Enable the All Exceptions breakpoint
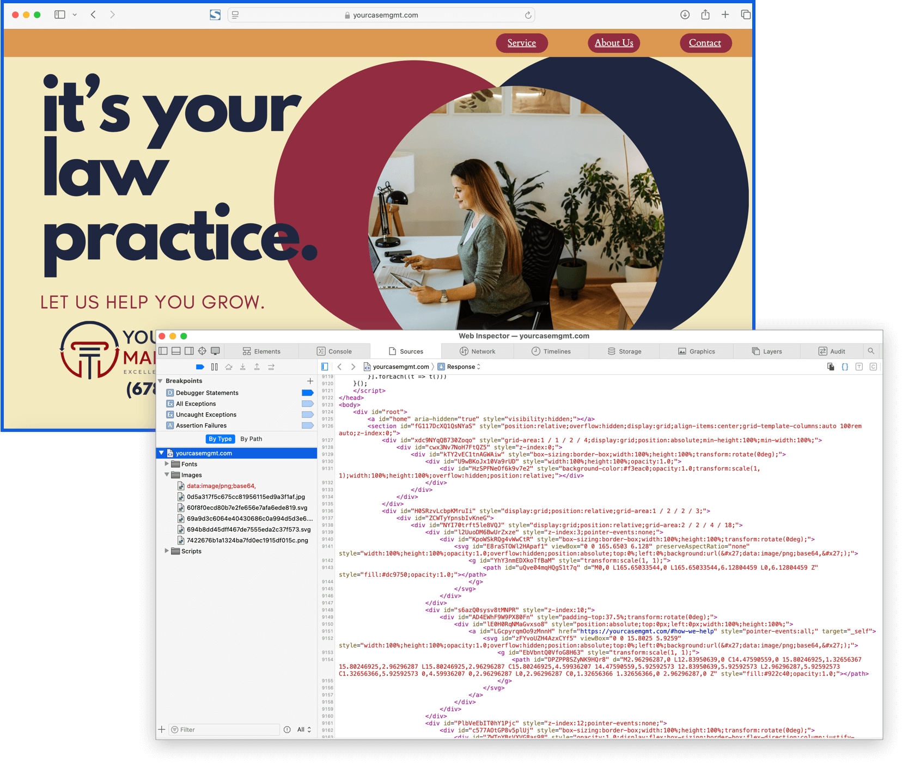 click(x=307, y=404)
